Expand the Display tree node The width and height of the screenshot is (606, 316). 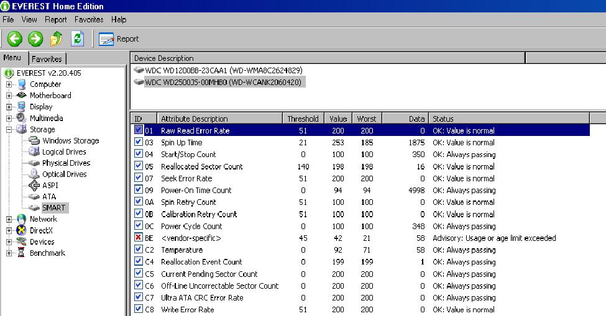(x=9, y=107)
